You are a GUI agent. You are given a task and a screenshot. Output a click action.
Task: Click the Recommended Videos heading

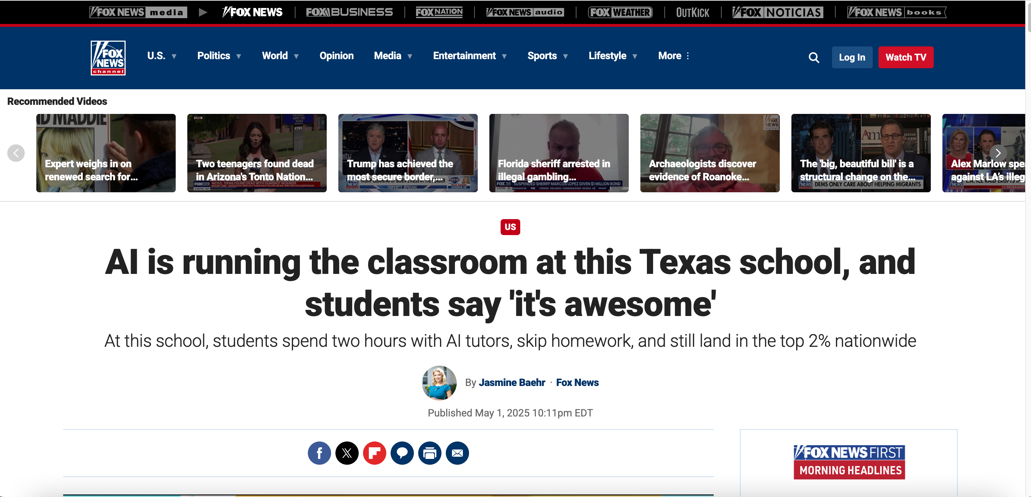(57, 102)
